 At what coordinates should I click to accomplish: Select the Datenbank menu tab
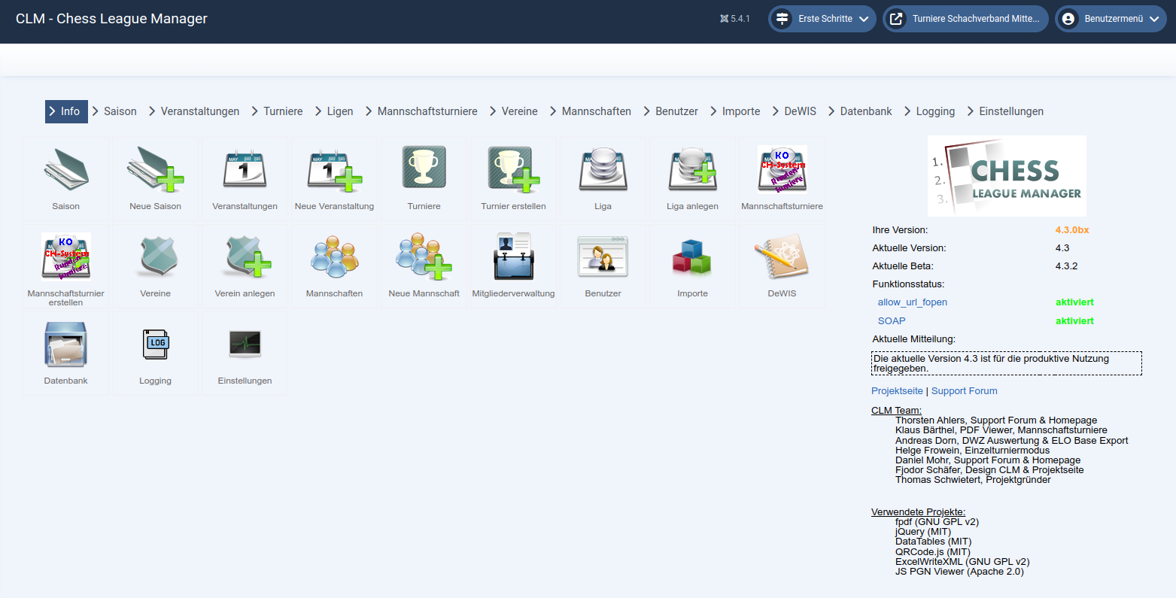(x=865, y=111)
